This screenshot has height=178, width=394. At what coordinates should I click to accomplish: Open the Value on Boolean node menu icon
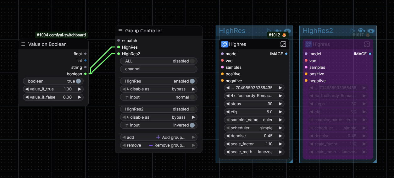23,44
